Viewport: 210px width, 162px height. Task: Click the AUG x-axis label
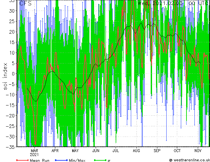click(136, 151)
